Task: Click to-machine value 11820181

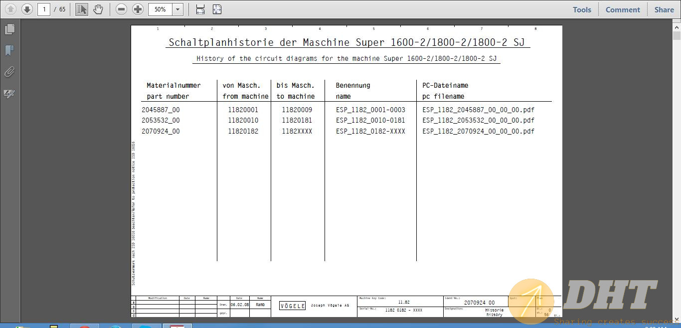Action: (297, 120)
